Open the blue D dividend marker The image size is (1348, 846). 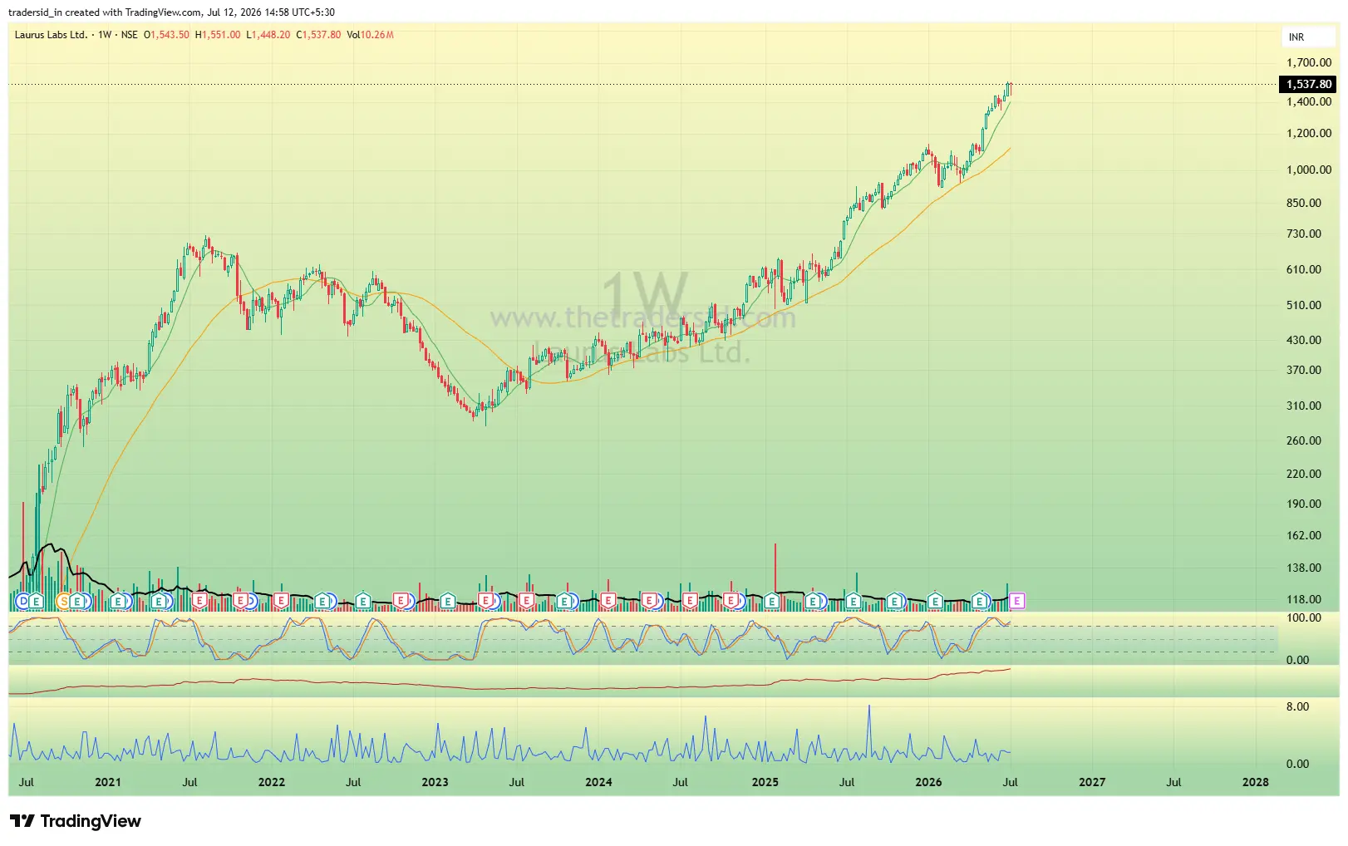[22, 601]
